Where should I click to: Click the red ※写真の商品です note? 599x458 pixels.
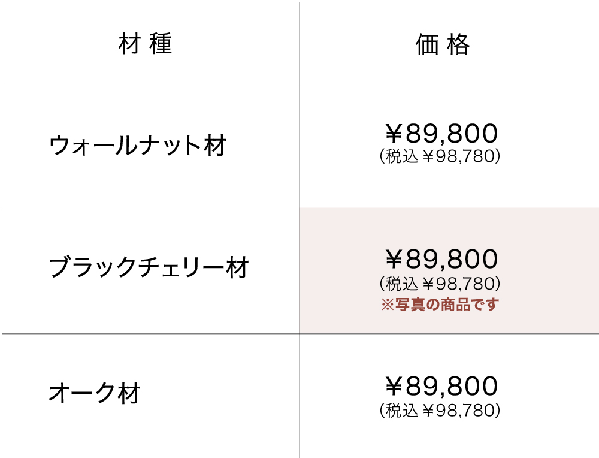tap(440, 305)
